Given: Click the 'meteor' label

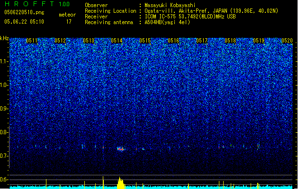Looking at the screenshot, I should (67, 15).
